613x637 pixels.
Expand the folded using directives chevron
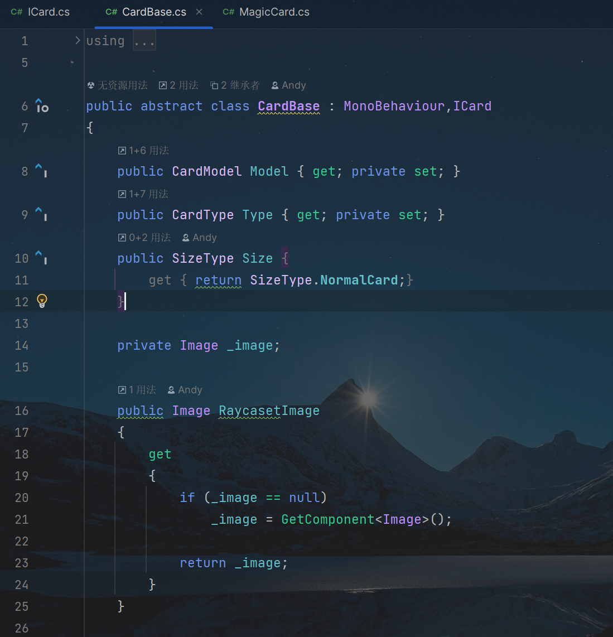[x=77, y=40]
